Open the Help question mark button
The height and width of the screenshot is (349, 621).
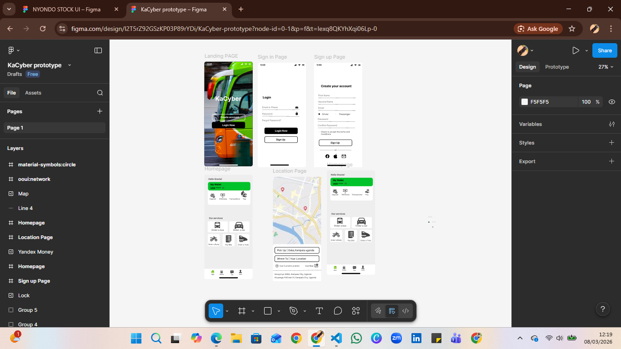coord(603,309)
